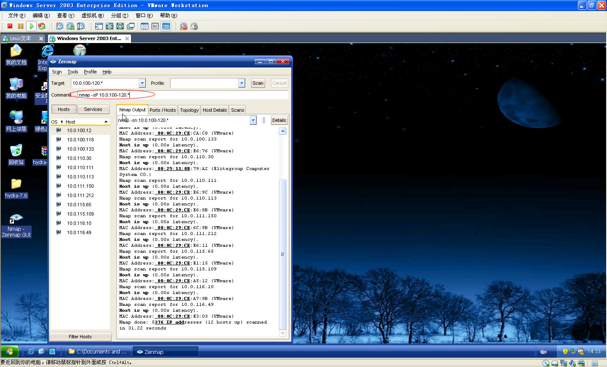Click the orange suspend VM button
The image size is (607, 367).
[21, 26]
